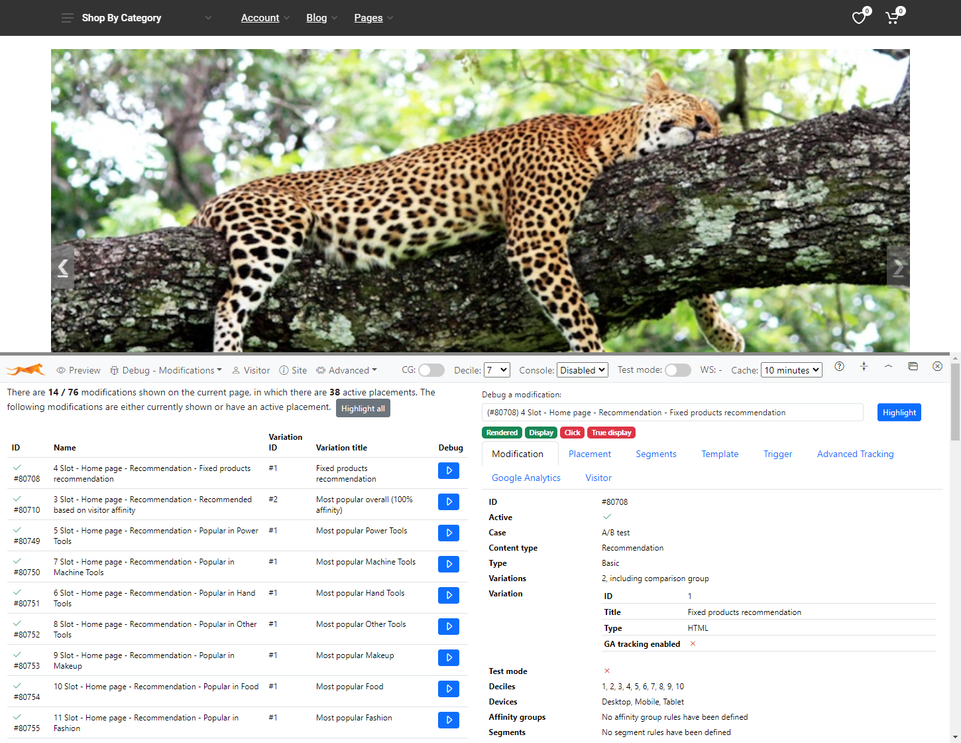The image size is (961, 743).
Task: Click the blue Highlight button
Action: pos(899,413)
